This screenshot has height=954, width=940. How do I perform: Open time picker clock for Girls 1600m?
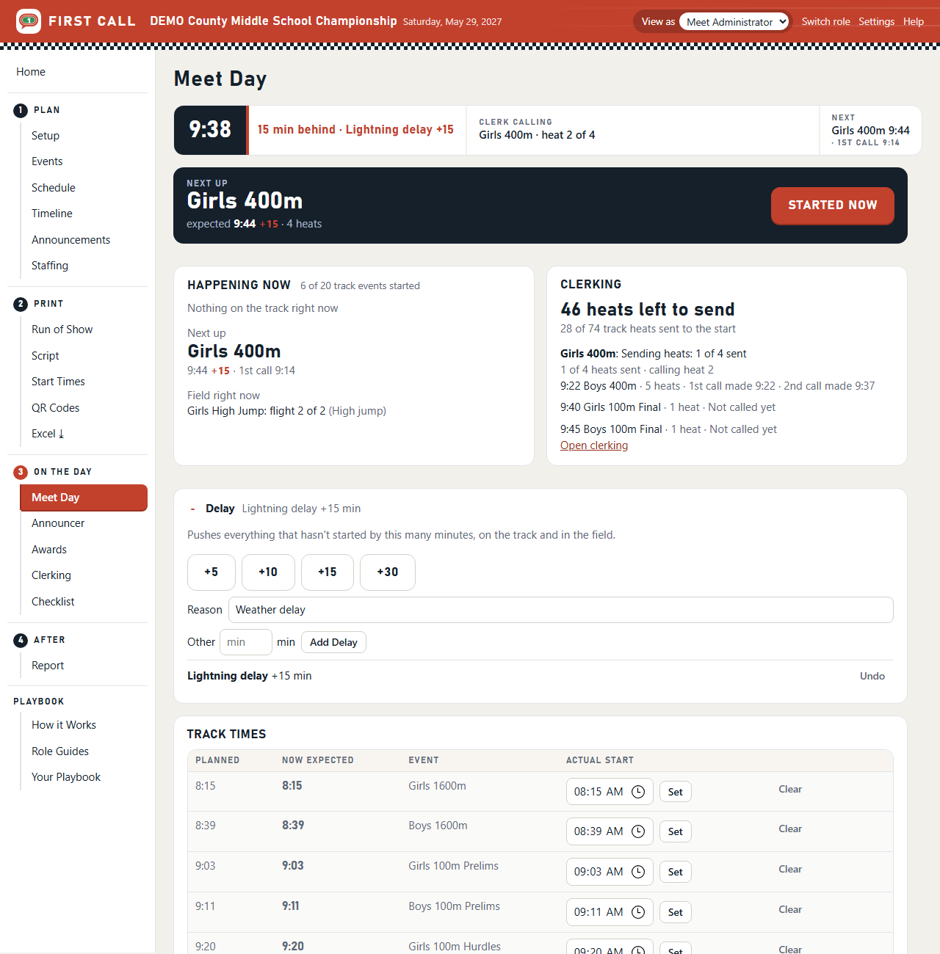638,792
